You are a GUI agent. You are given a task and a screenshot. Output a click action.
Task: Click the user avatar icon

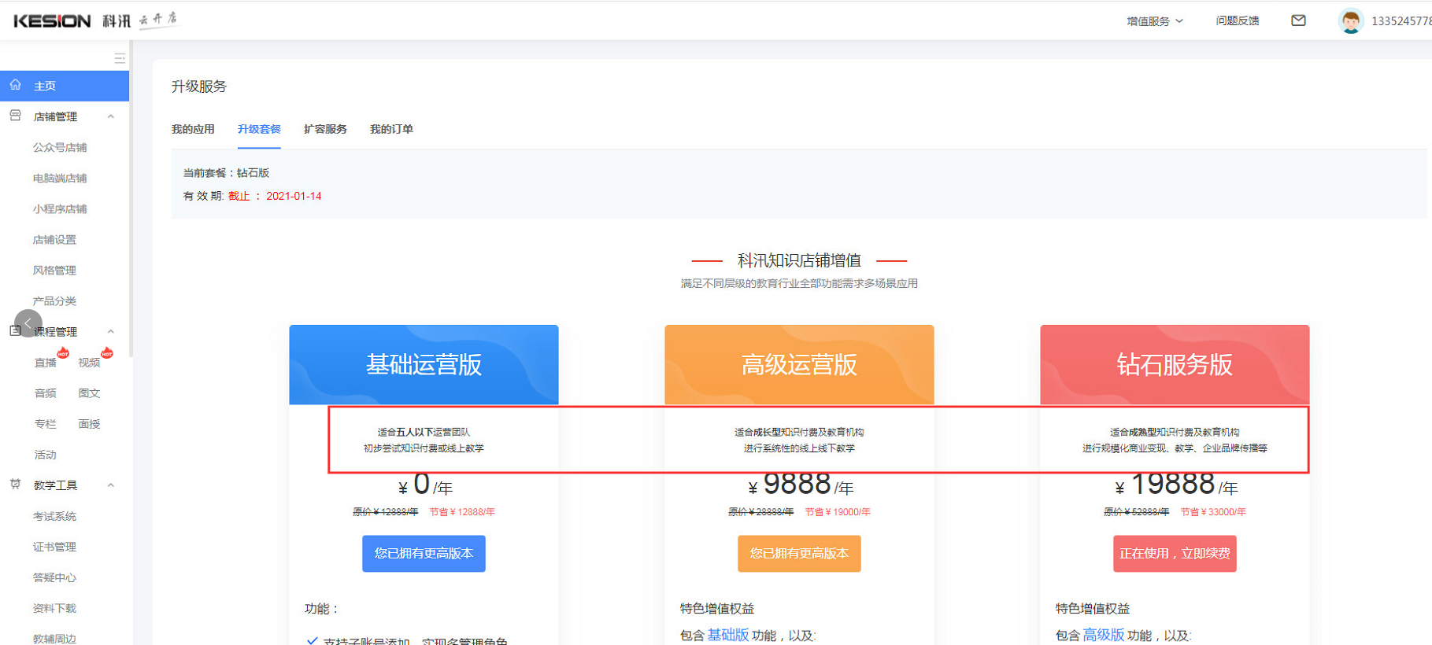1350,21
